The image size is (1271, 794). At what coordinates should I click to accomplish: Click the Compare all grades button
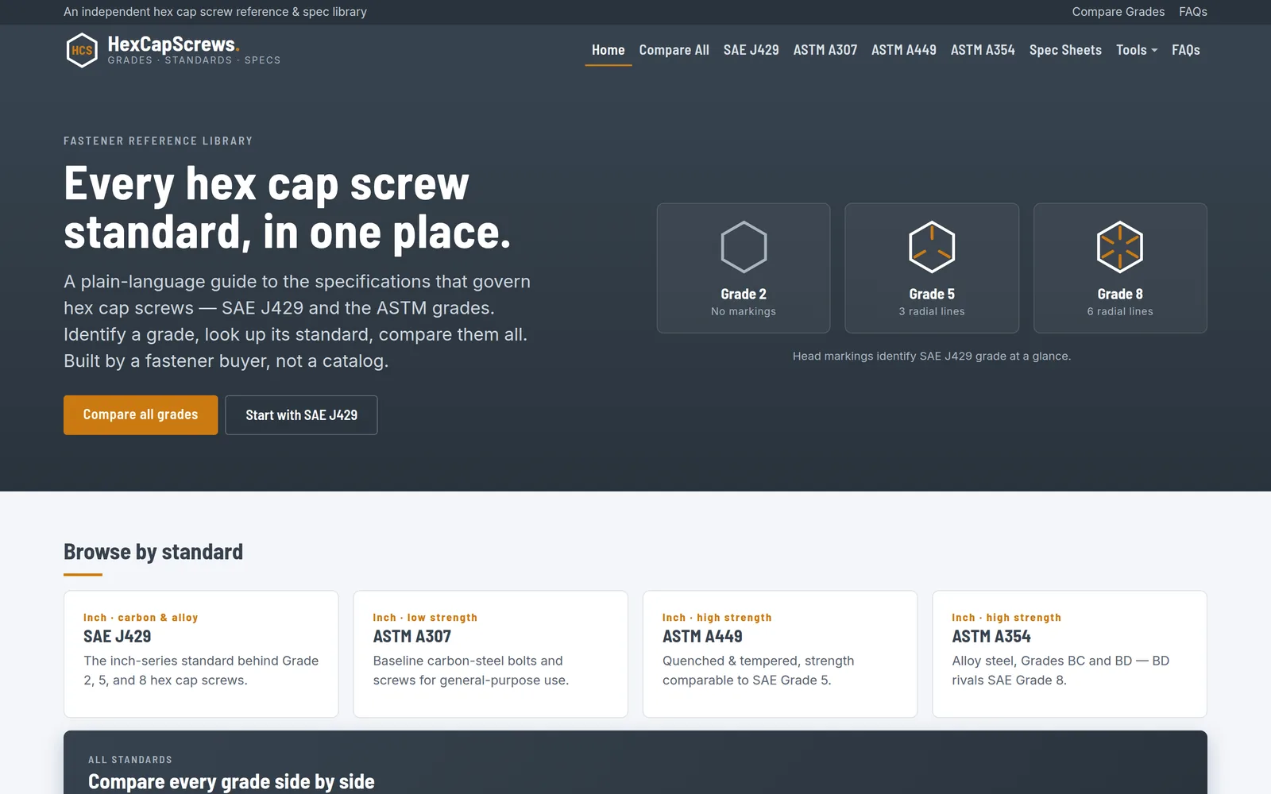[141, 414]
